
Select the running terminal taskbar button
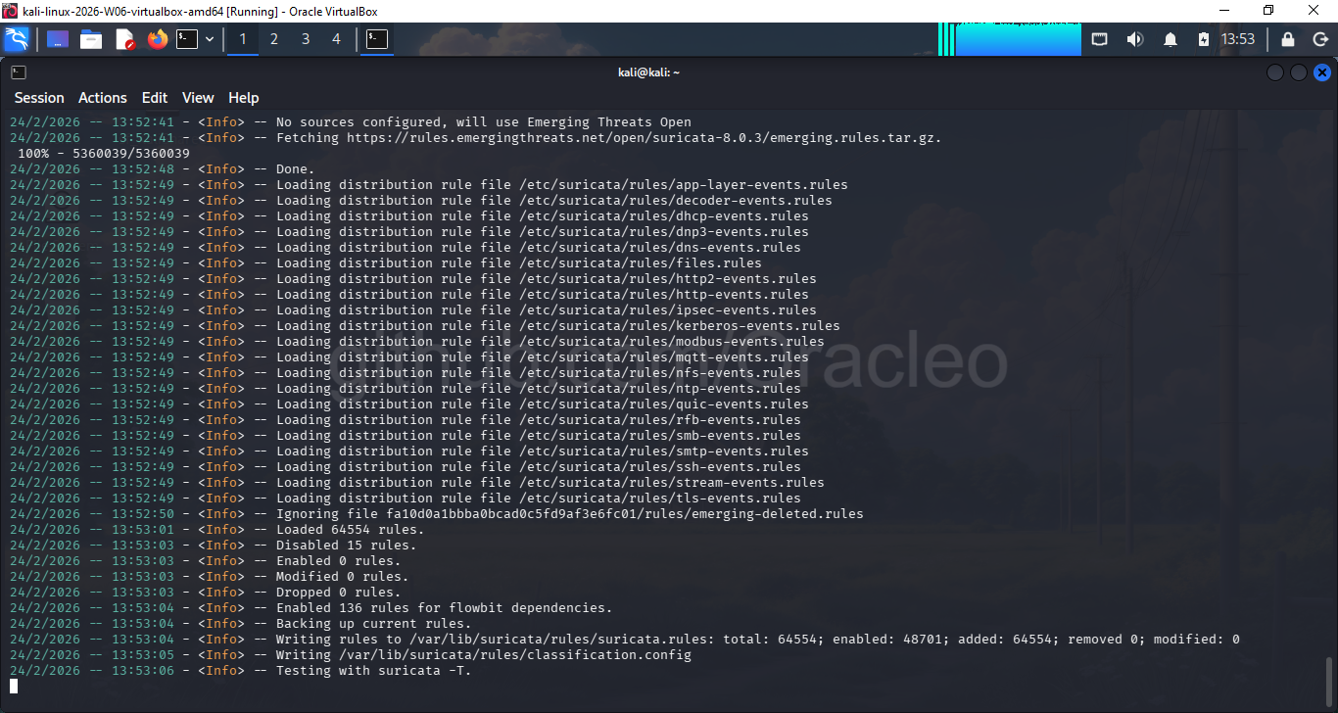click(x=377, y=39)
